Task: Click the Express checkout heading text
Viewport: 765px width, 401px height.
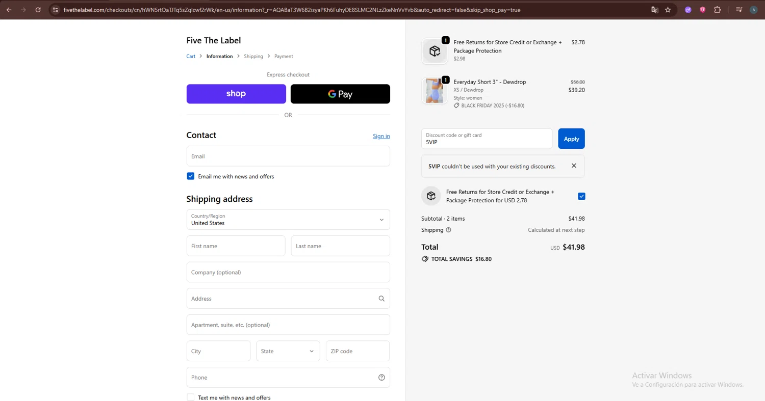Action: click(288, 75)
